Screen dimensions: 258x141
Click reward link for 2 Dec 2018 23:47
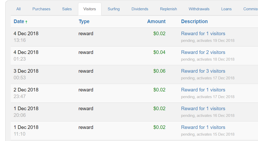point(203,90)
